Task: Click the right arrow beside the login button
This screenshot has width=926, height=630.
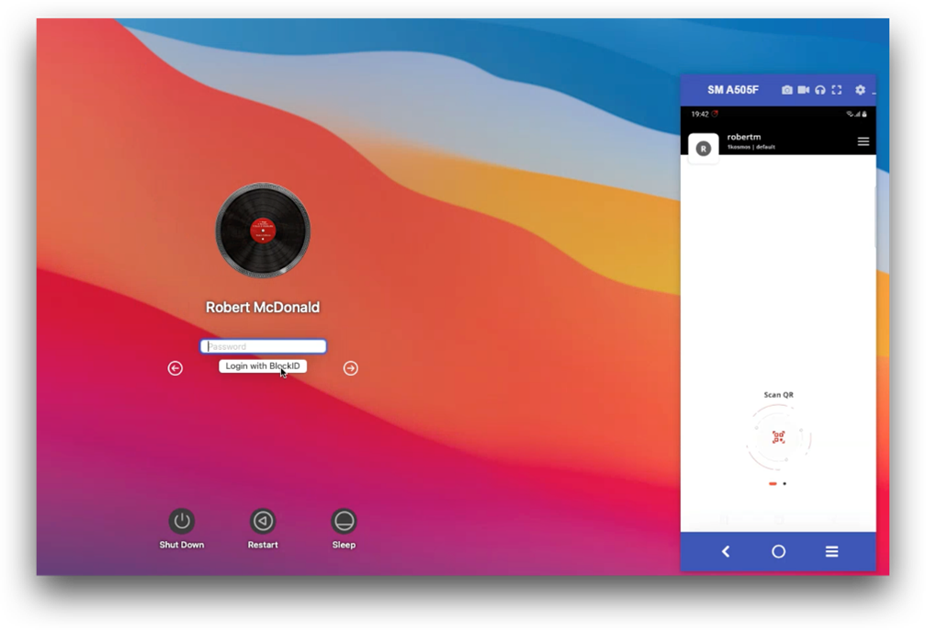Action: pyautogui.click(x=351, y=368)
